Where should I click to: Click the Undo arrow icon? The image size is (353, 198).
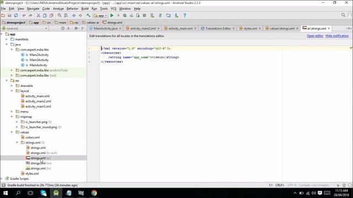tap(24, 15)
